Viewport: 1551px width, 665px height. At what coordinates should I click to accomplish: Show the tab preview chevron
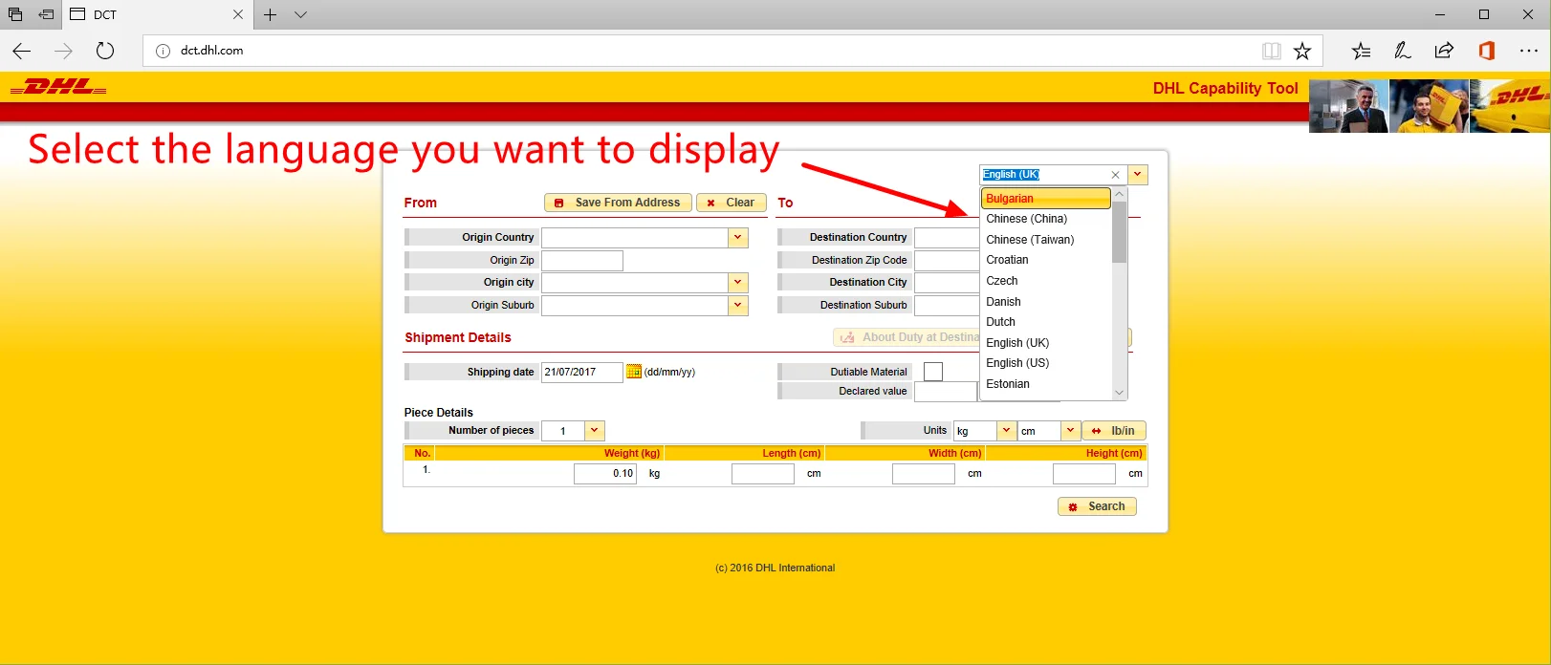pyautogui.click(x=300, y=14)
